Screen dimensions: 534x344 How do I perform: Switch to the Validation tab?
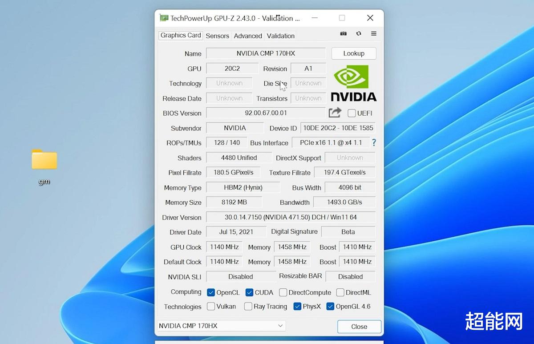(x=280, y=36)
